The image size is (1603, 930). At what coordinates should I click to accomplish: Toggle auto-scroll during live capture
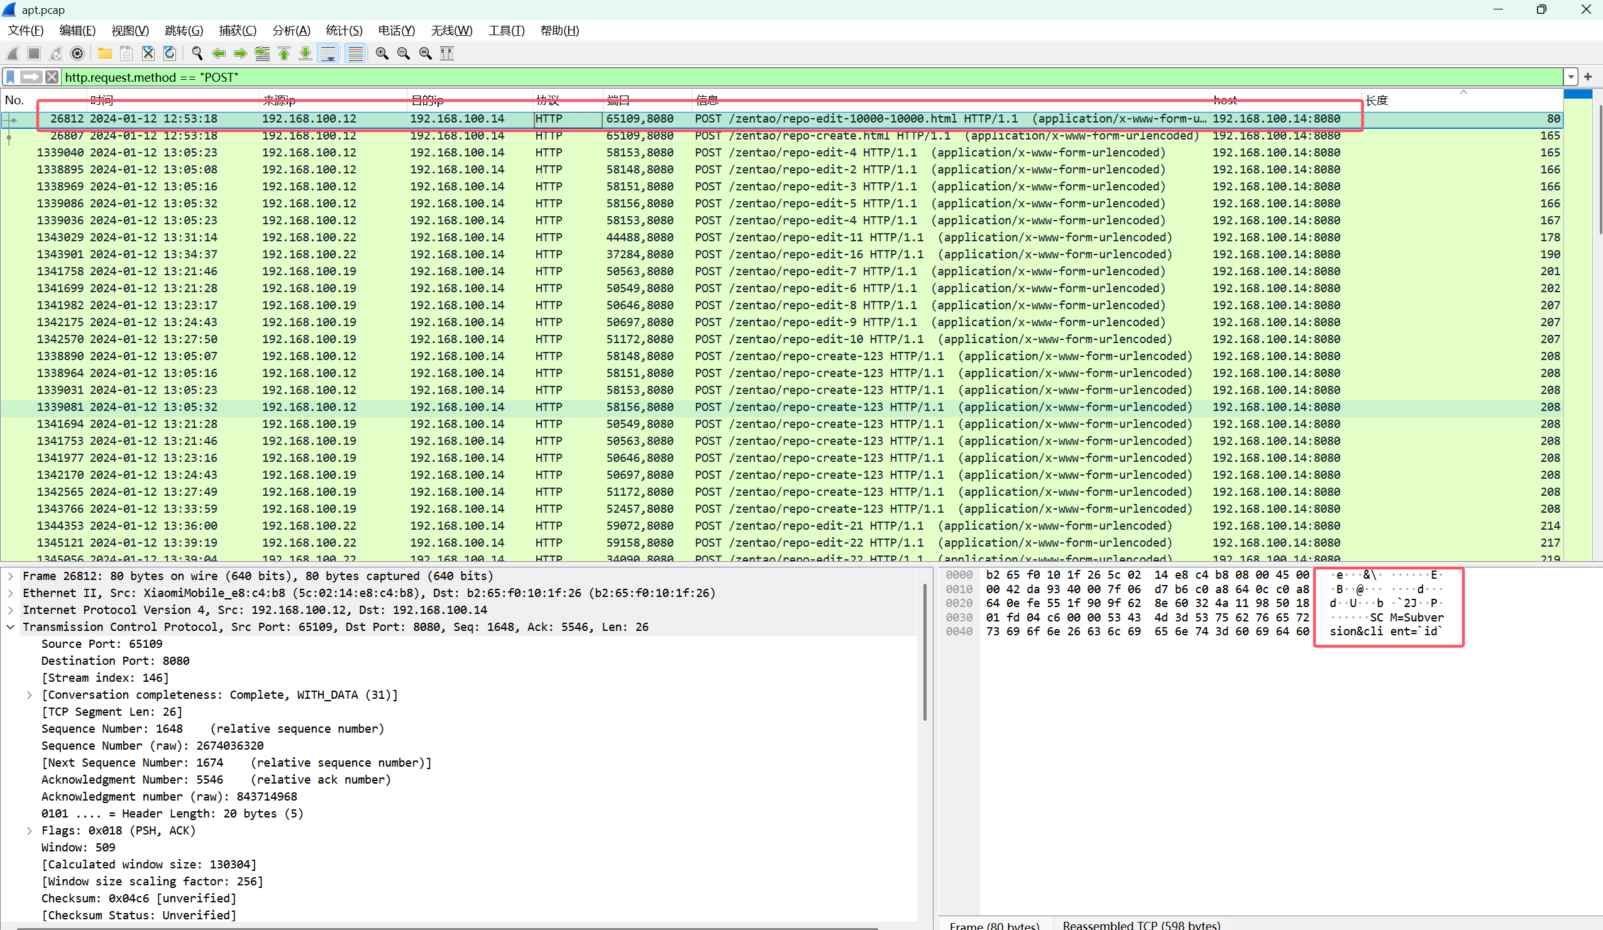coord(328,53)
